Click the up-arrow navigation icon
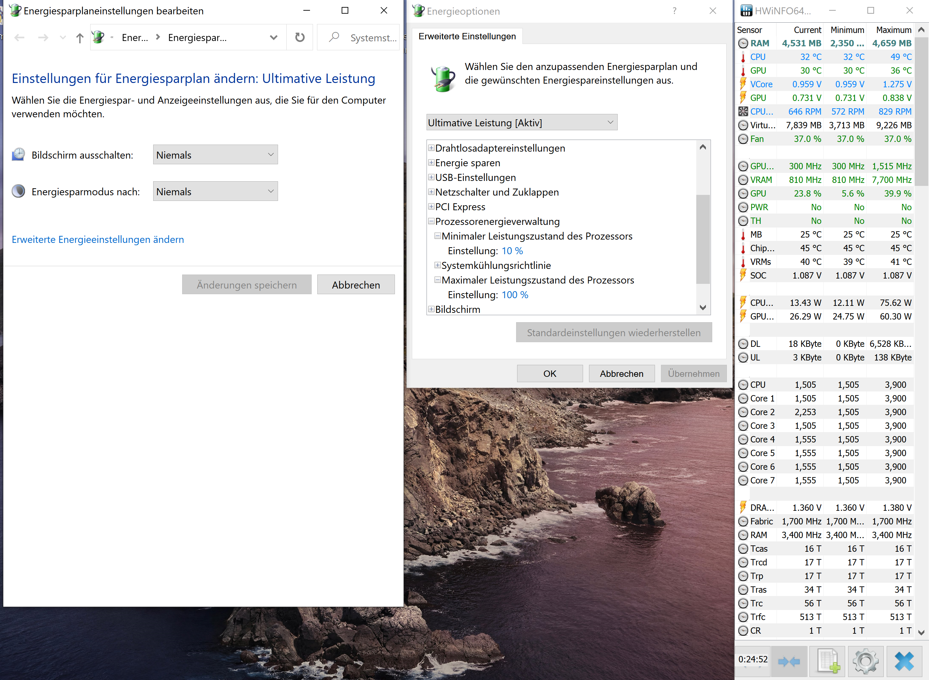Screen dimensions: 929x680 pos(80,38)
